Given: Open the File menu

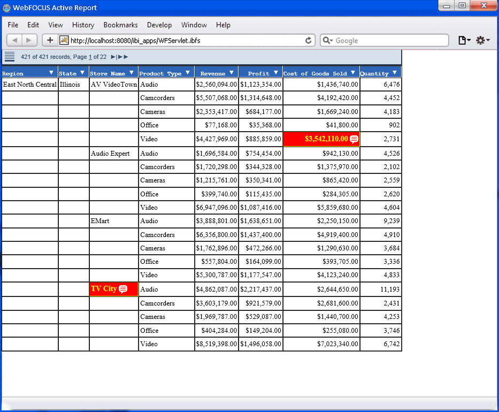Looking at the screenshot, I should tap(13, 25).
